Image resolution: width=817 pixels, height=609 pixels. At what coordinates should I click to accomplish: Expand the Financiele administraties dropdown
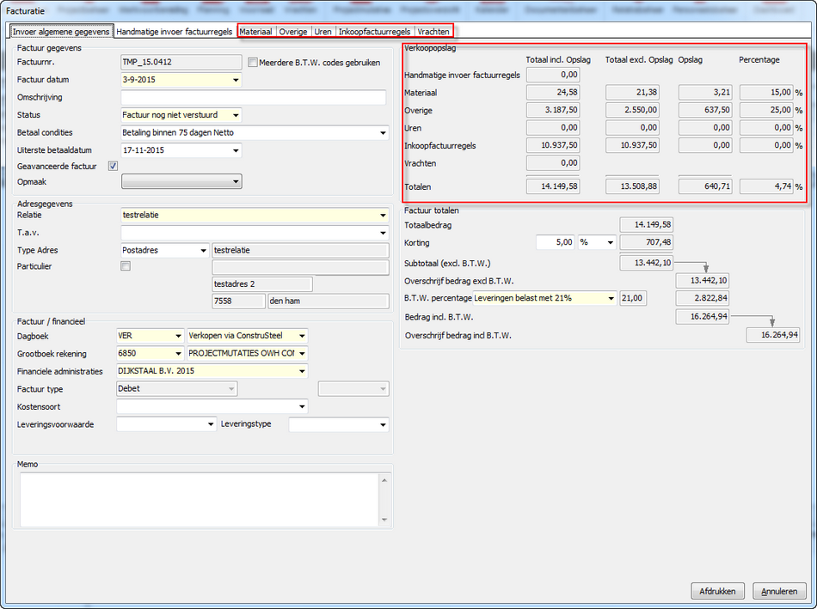(x=302, y=371)
